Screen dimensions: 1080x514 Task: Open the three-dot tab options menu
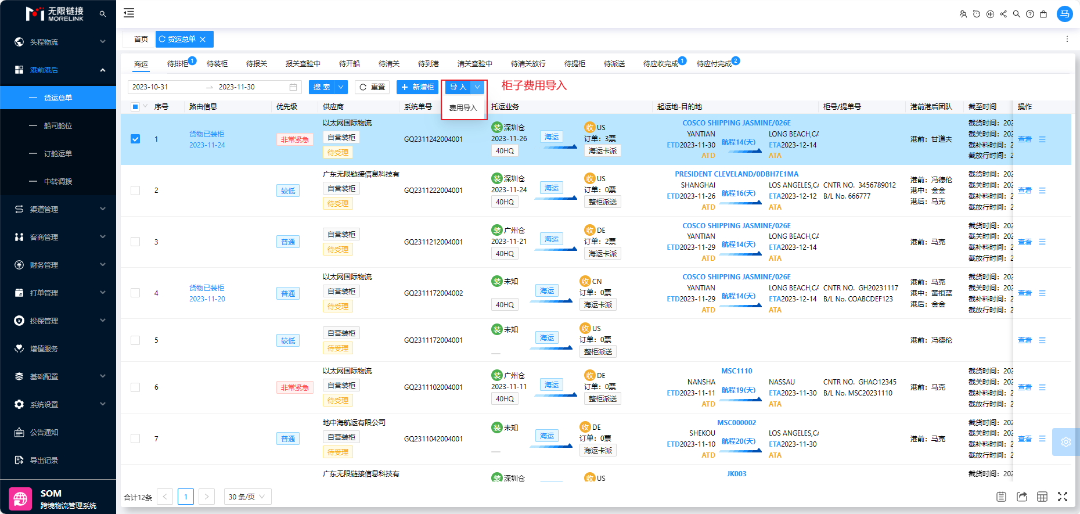click(x=1067, y=39)
